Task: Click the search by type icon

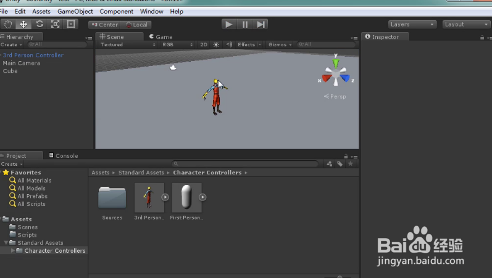Action: (329, 163)
